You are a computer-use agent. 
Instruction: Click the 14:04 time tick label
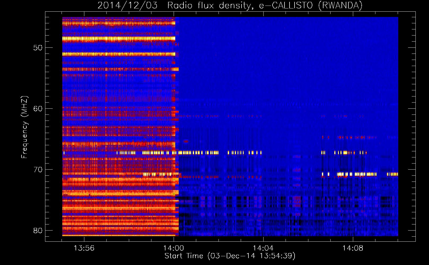pos(263,248)
